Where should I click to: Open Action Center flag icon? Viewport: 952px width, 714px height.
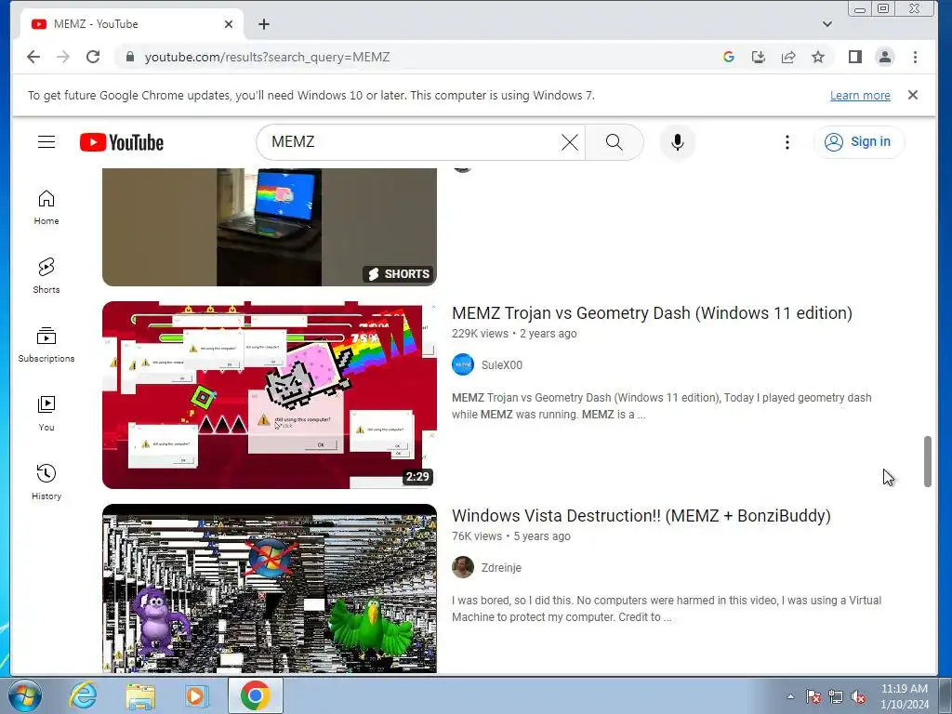coord(813,696)
